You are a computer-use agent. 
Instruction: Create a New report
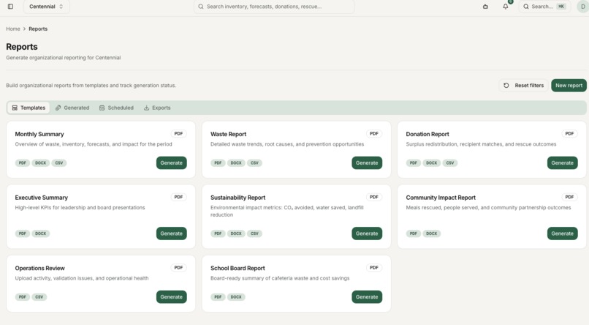569,86
